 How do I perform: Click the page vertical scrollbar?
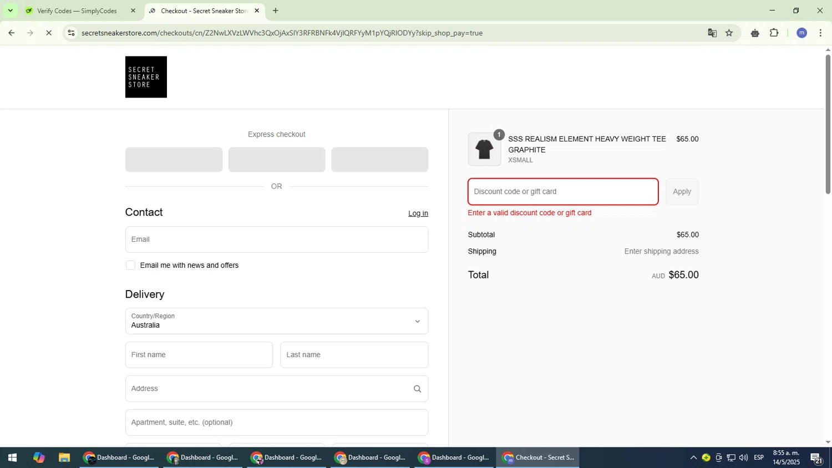(828, 125)
